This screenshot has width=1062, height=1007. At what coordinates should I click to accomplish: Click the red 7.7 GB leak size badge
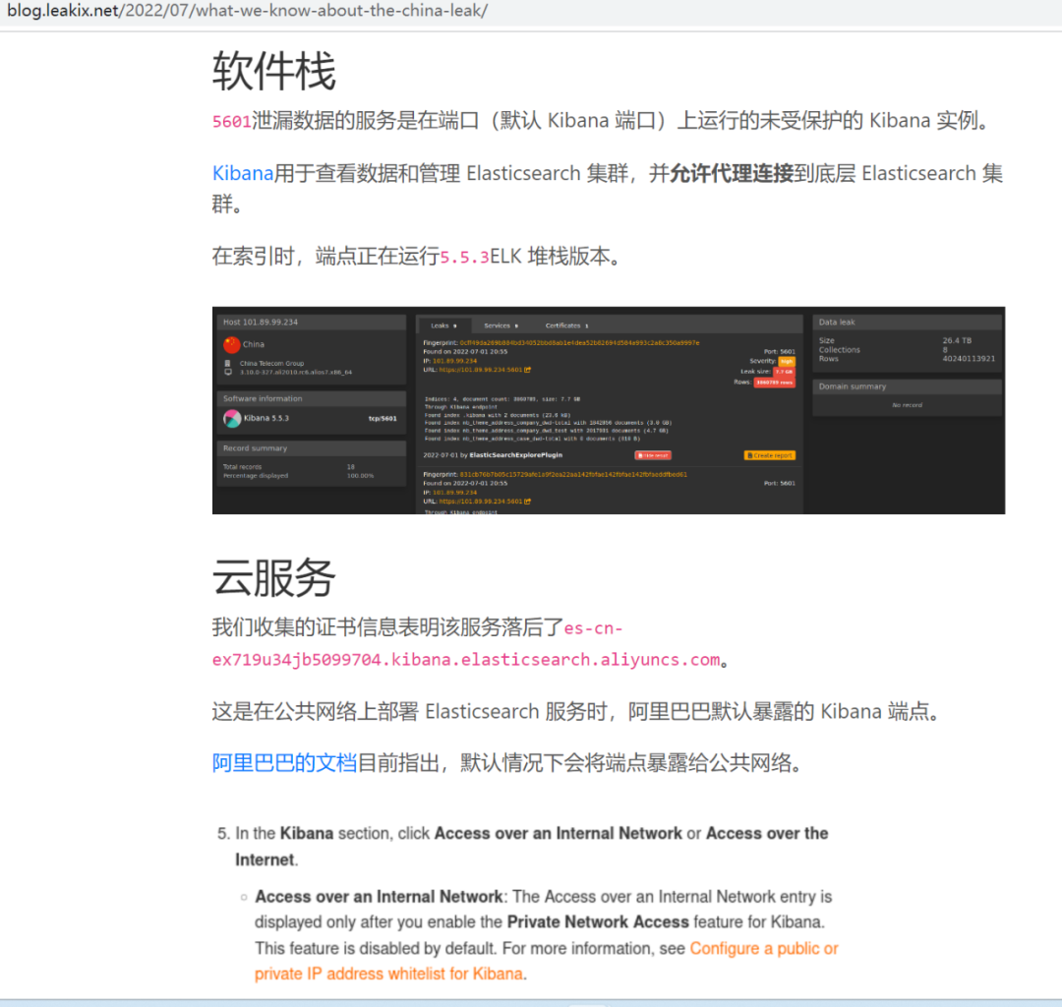pyautogui.click(x=784, y=372)
